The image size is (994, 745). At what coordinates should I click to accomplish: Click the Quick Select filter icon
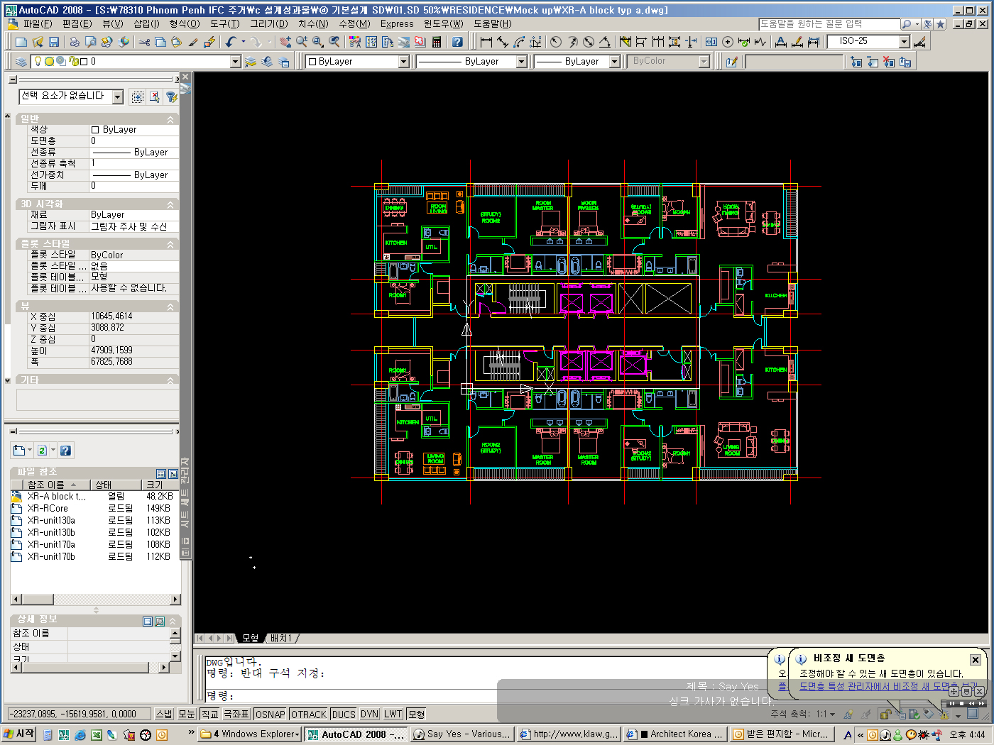pyautogui.click(x=171, y=97)
